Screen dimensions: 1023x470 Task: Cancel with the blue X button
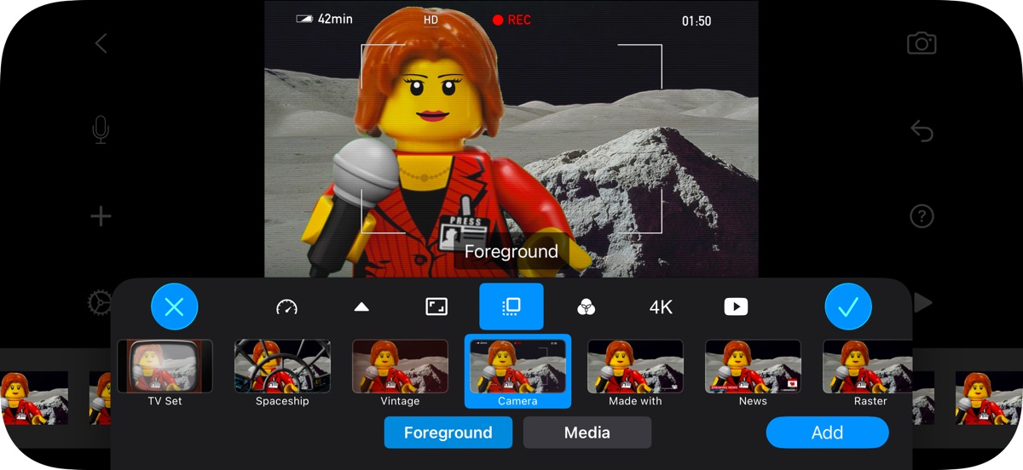coord(174,307)
